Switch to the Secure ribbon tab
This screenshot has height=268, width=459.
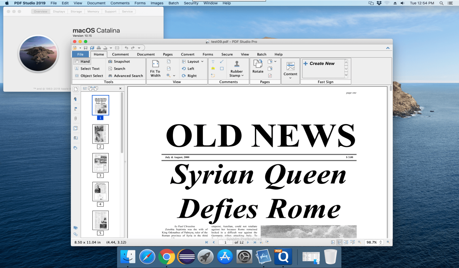pos(227,54)
